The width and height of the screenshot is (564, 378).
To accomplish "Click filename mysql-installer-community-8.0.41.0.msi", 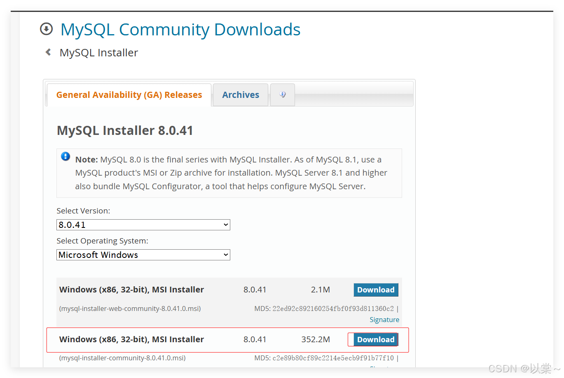I will tap(122, 358).
